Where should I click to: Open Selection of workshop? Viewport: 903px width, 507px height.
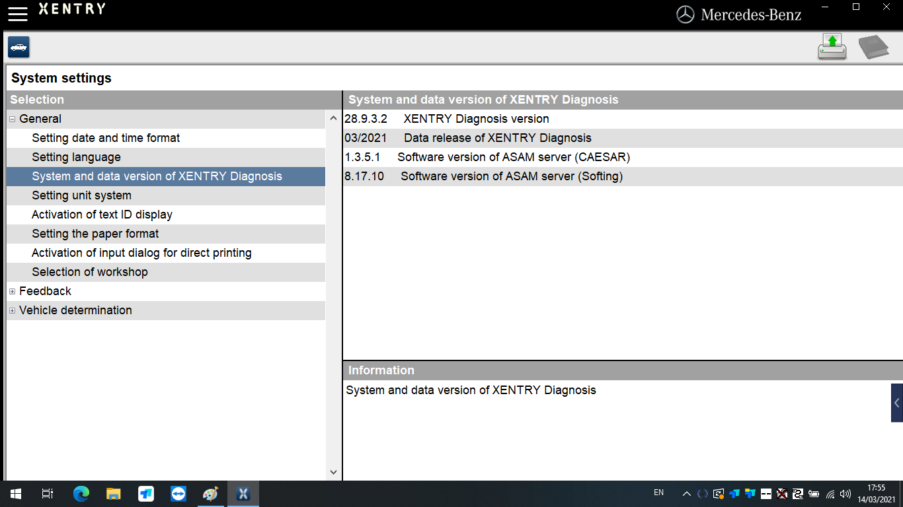(90, 272)
